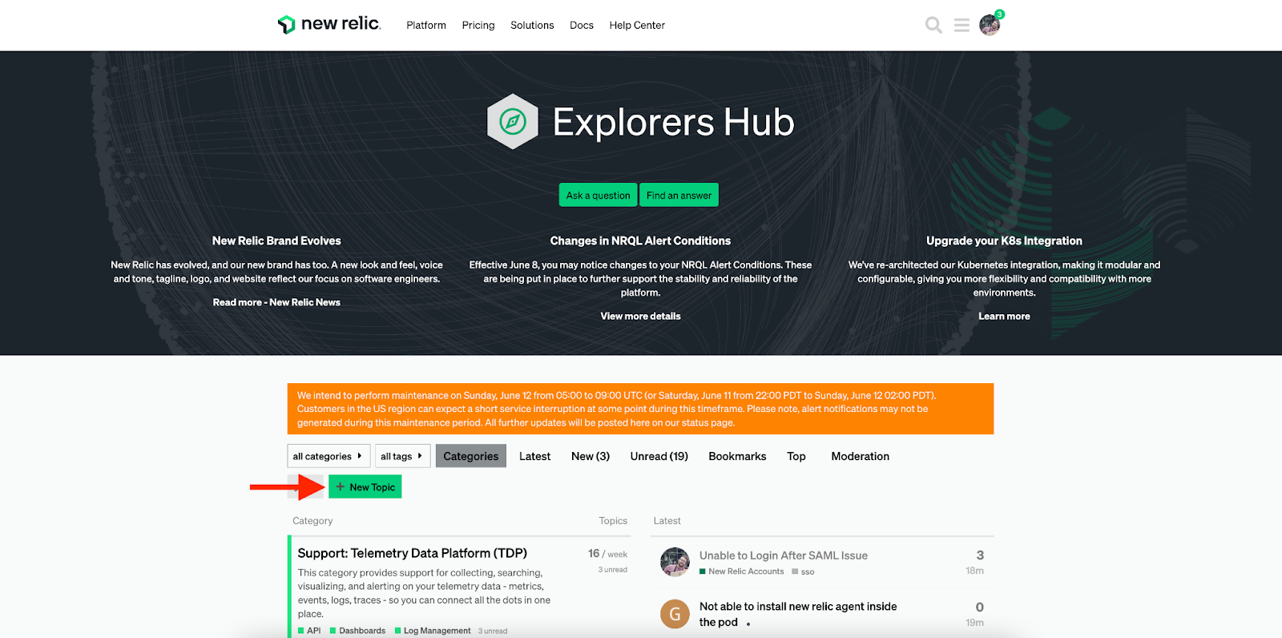Open the Bookmarks tab

coord(737,456)
